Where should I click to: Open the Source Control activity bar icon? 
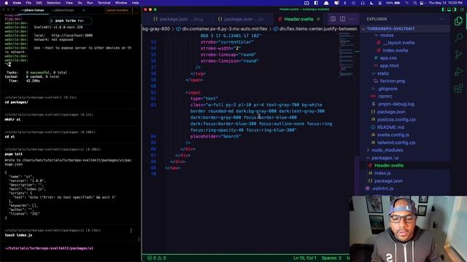point(458,55)
